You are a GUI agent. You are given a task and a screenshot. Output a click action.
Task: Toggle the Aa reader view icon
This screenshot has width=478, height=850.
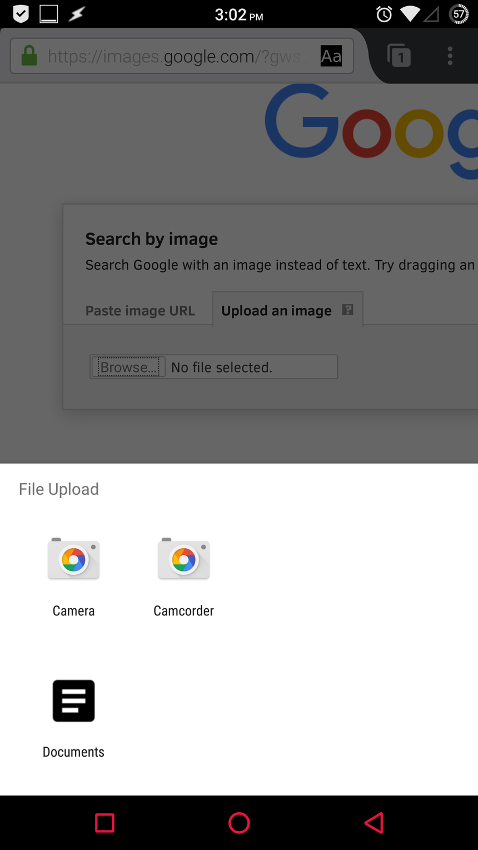(331, 56)
